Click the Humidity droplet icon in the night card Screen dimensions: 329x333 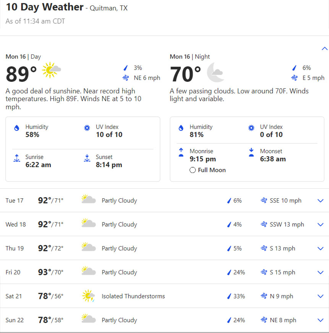181,128
